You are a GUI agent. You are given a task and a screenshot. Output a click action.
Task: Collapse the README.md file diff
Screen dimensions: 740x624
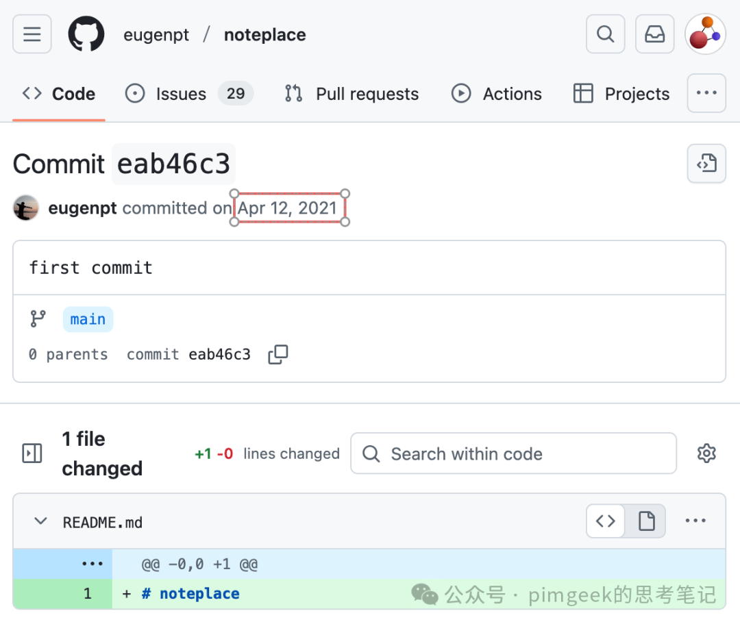41,522
